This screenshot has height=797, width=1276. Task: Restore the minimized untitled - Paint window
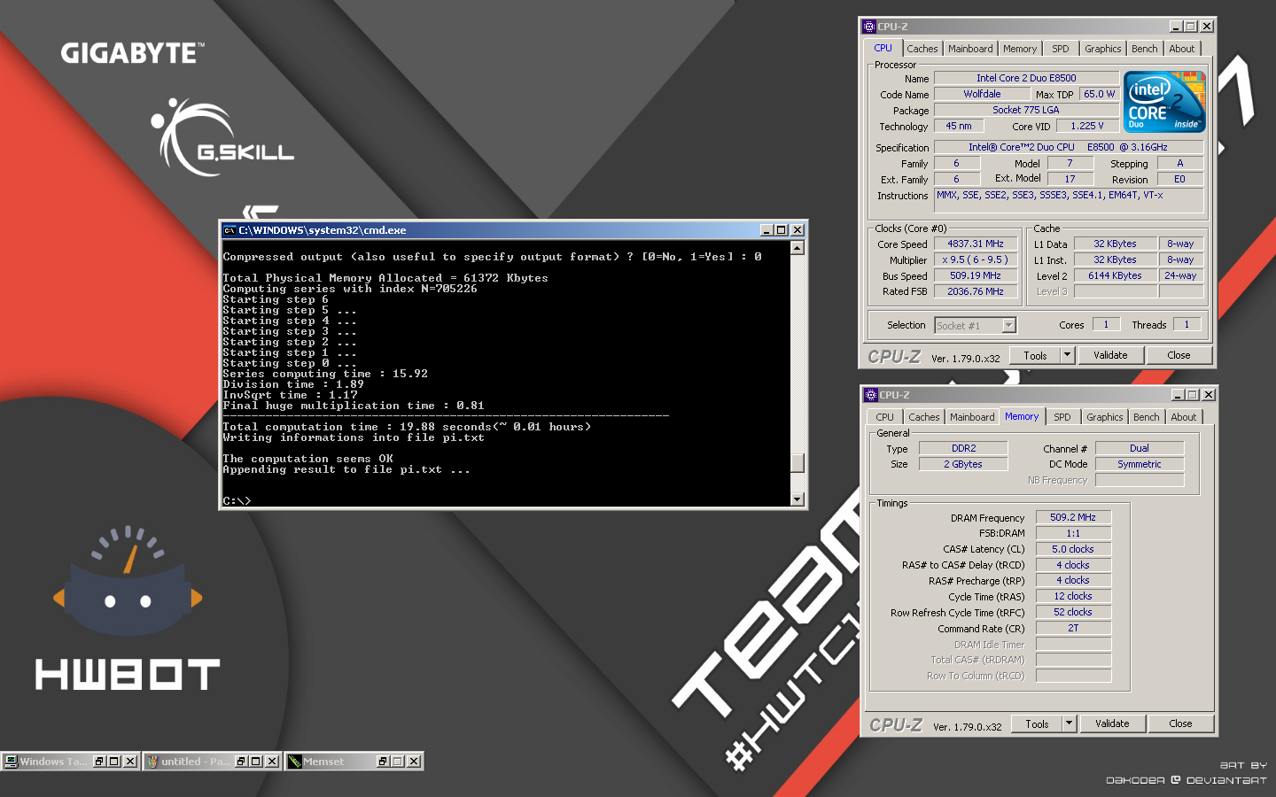(x=241, y=762)
